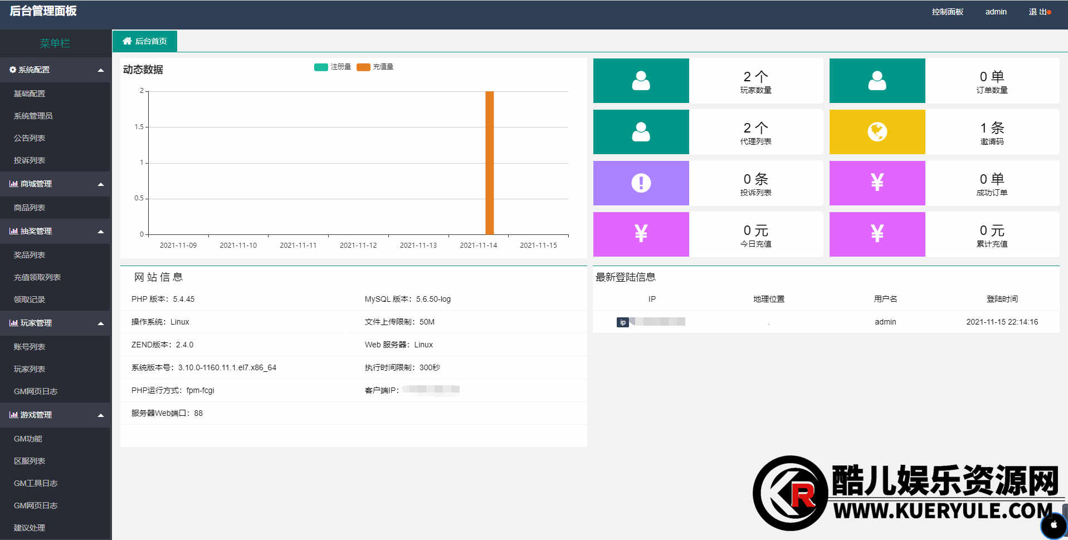This screenshot has height=540, width=1068.
Task: Click the user icon for 订单数量
Action: click(x=877, y=81)
